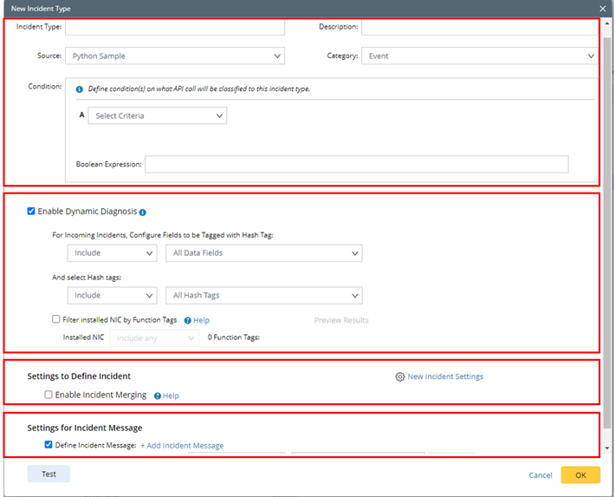This screenshot has width=615, height=497.
Task: Expand the All Data Fields dropdown
Action: coord(263,253)
